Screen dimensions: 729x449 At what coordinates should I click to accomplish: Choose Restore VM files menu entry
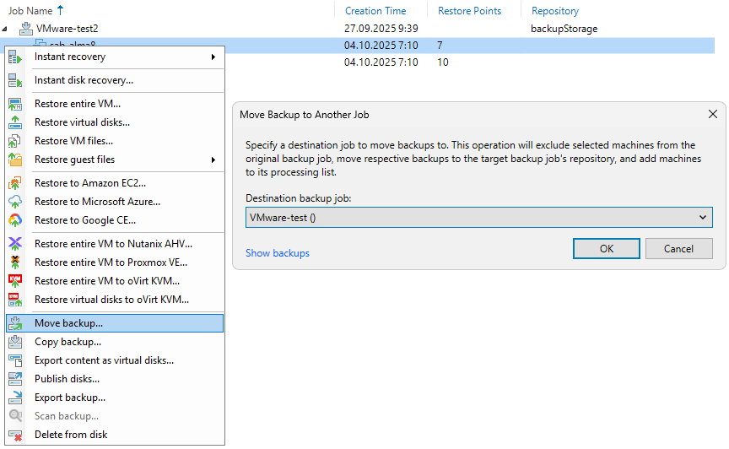(115, 141)
